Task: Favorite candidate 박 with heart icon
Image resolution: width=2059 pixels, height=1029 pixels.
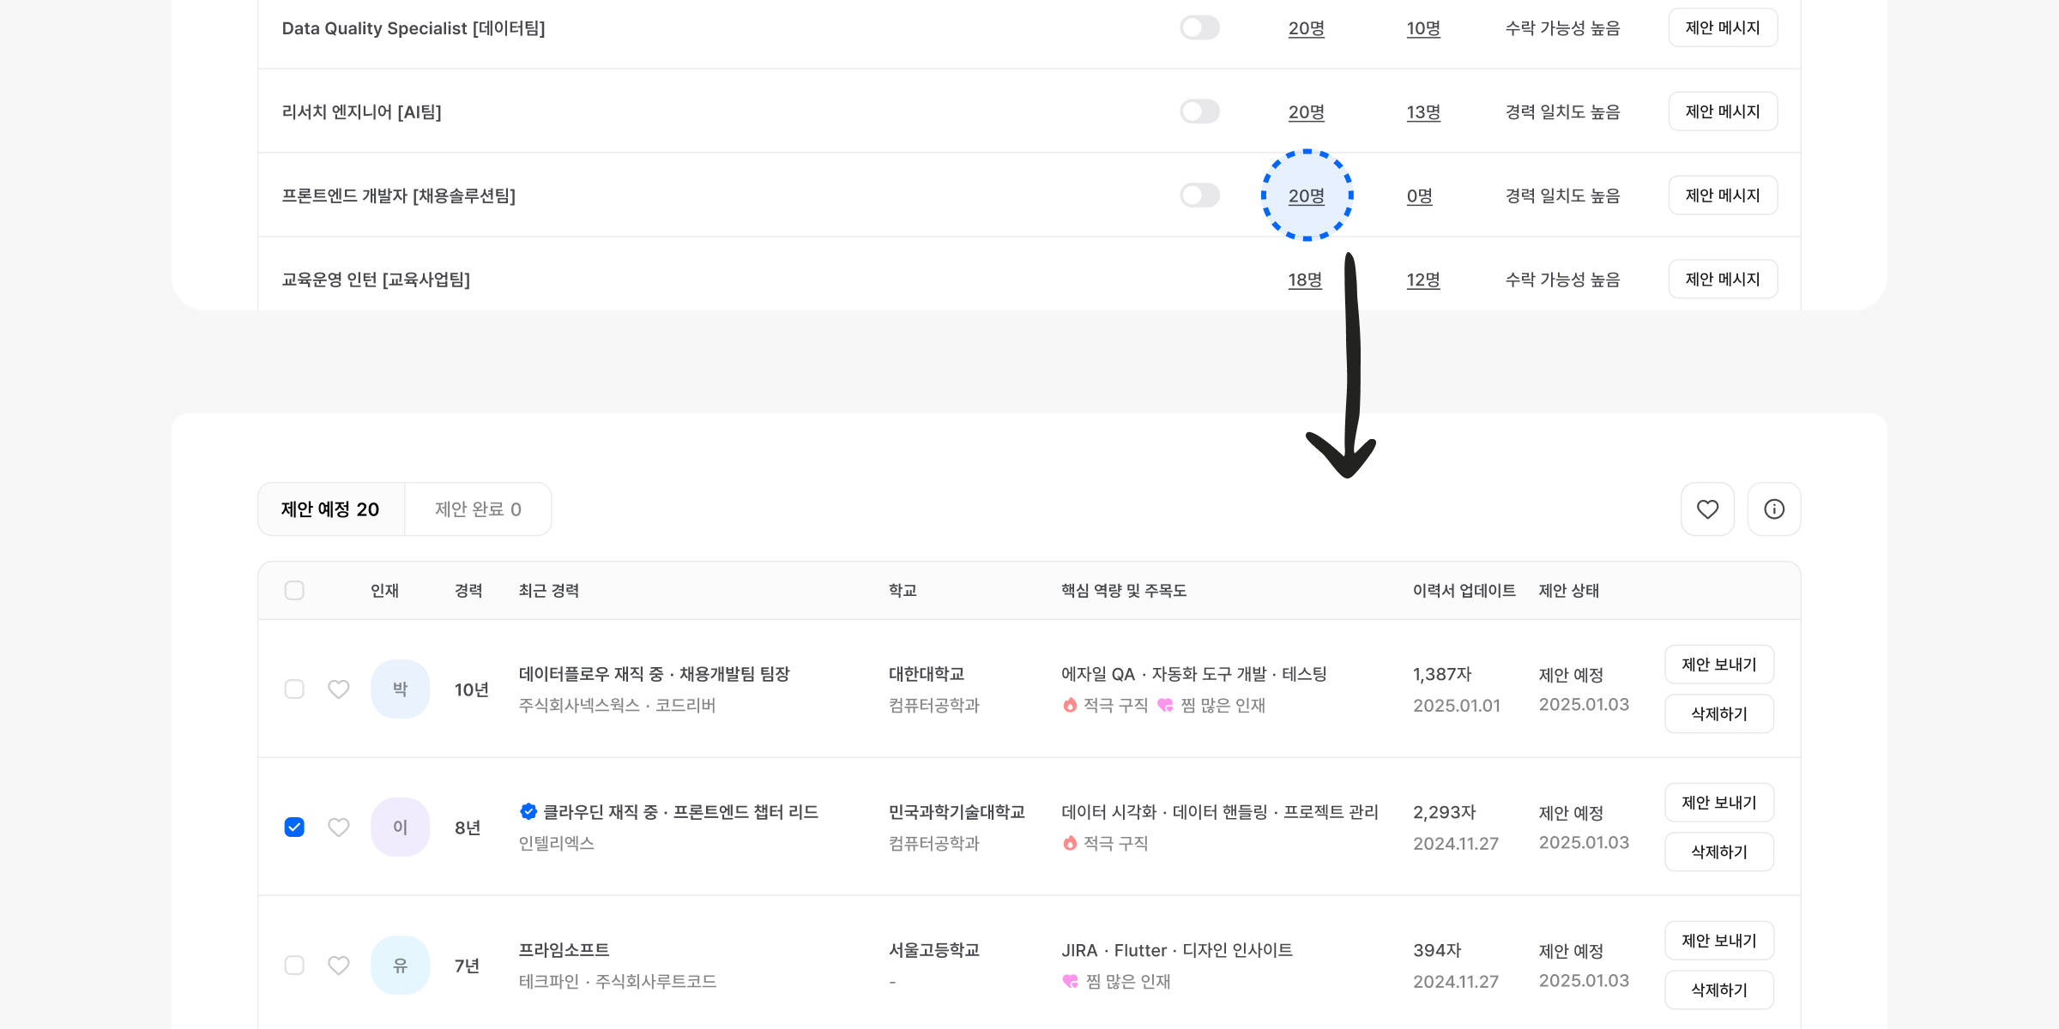Action: click(339, 689)
